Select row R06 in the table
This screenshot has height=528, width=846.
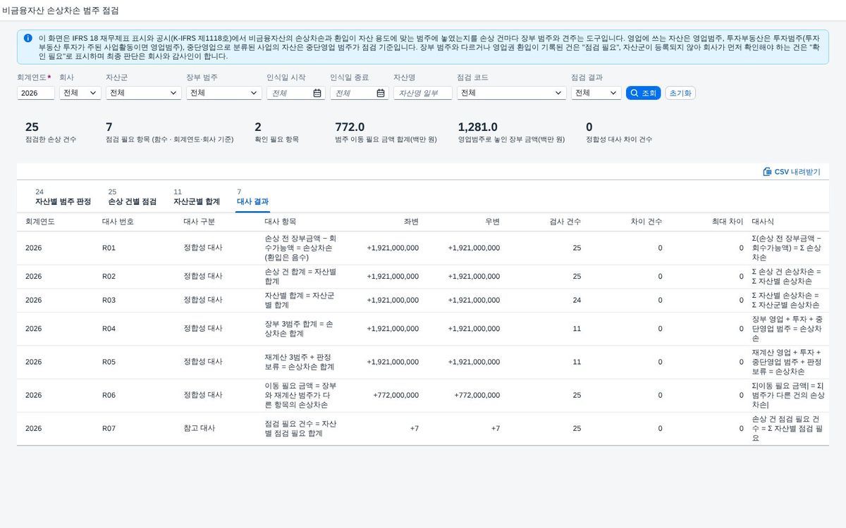pyautogui.click(x=423, y=396)
